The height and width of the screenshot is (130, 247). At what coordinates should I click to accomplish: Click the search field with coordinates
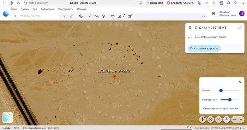pos(36,16)
